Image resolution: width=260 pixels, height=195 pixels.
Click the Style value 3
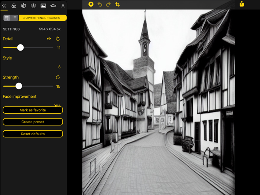[x=59, y=67]
